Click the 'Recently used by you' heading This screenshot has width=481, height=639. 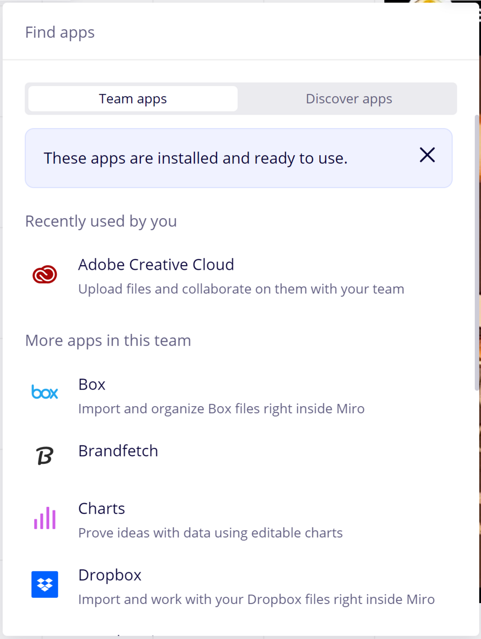pos(101,221)
